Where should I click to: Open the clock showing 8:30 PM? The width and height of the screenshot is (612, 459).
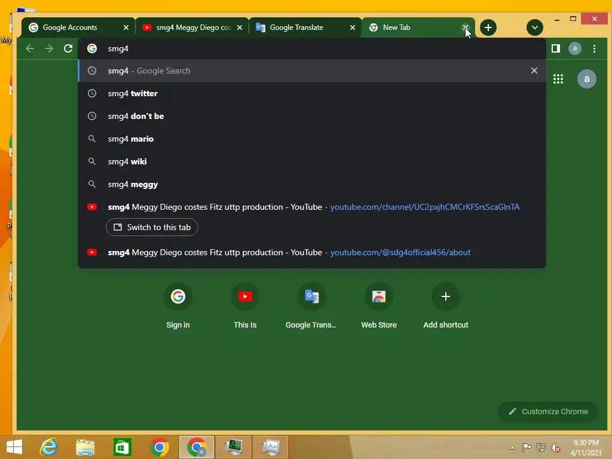586,448
